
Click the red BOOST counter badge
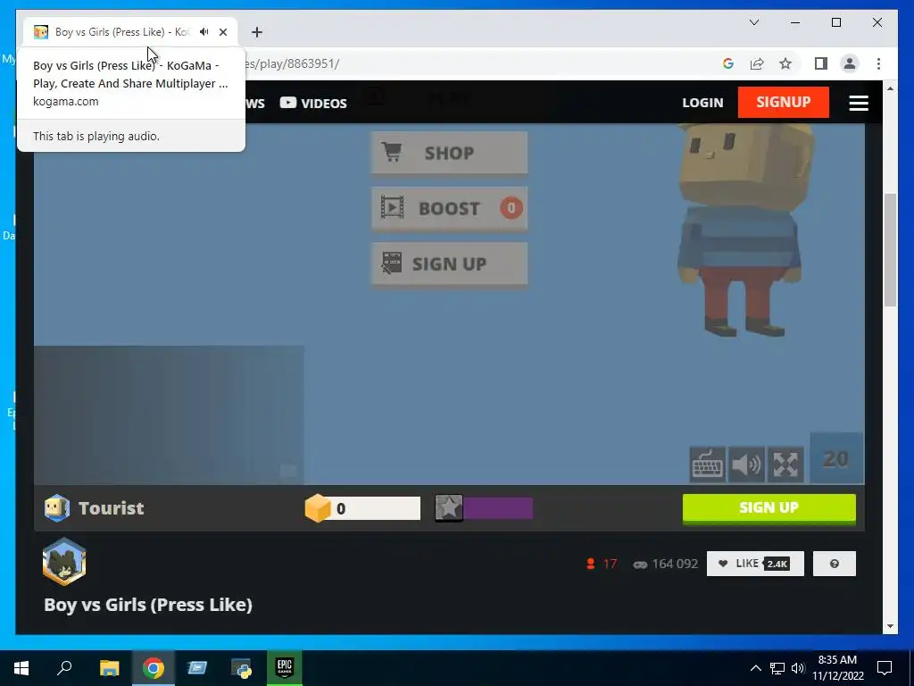511,207
